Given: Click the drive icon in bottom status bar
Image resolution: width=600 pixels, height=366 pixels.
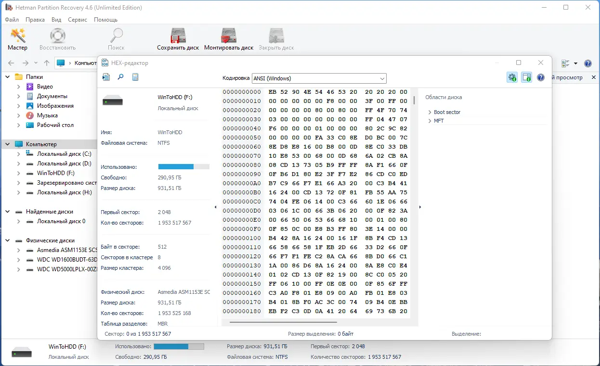Looking at the screenshot, I should point(22,352).
